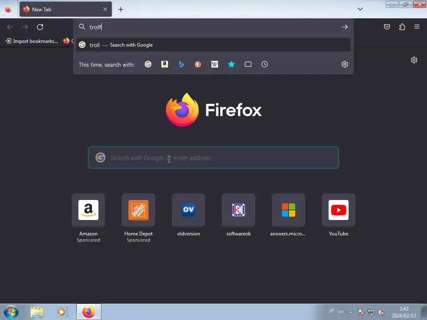427x320 pixels.
Task: Select the troll Search with Google suggestion
Action: pyautogui.click(x=213, y=45)
